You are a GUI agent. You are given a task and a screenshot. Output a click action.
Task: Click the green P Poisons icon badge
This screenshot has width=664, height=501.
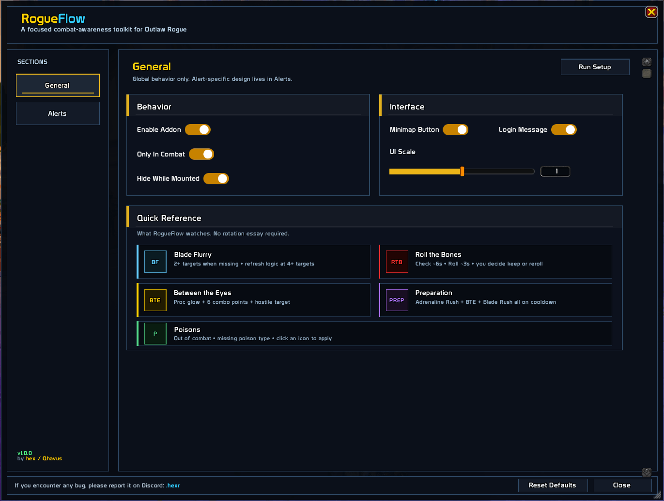(x=155, y=333)
